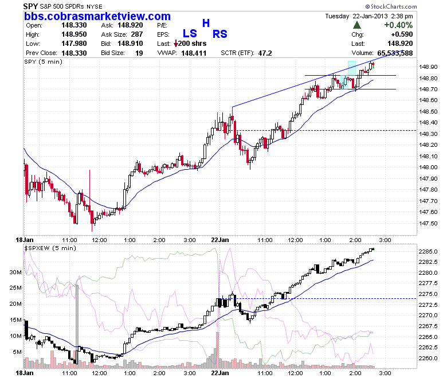This screenshot has width=447, height=378.
Task: Click the red down-arrow beside last trade
Action: 176,44
